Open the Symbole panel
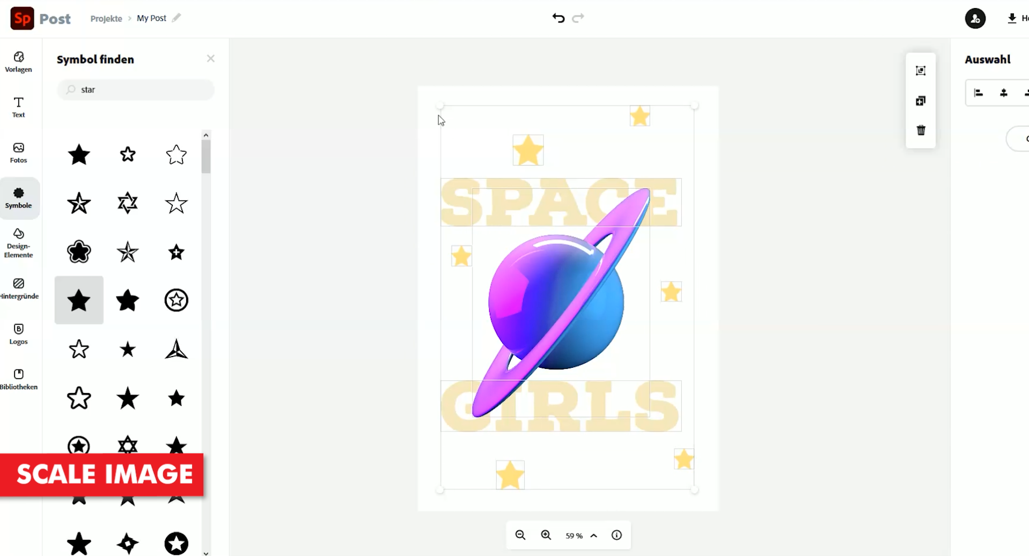This screenshot has height=556, width=1029. pyautogui.click(x=19, y=198)
